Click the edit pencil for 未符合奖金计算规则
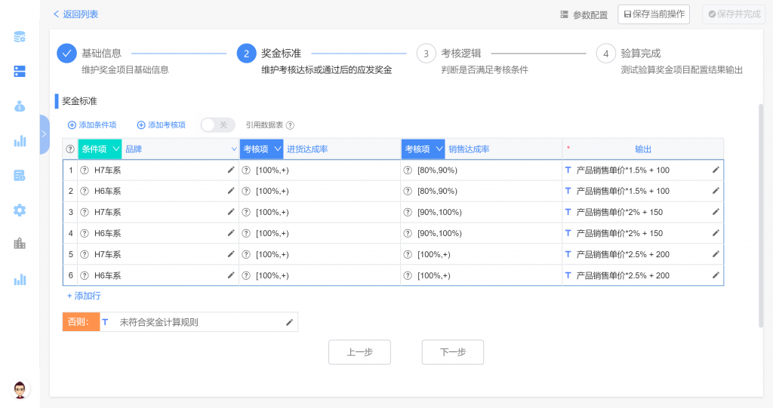 click(x=289, y=323)
